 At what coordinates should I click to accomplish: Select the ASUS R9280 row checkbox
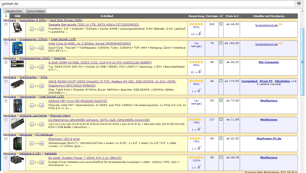click(x=6, y=81)
